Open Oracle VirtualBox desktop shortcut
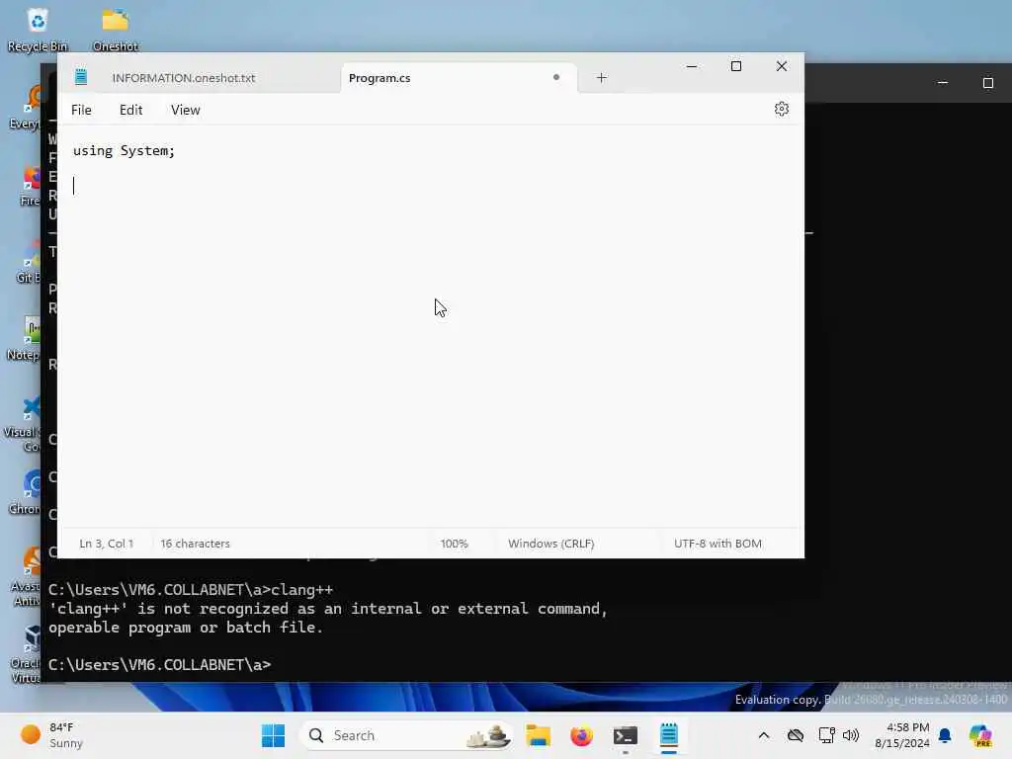The image size is (1012, 759). 26,654
